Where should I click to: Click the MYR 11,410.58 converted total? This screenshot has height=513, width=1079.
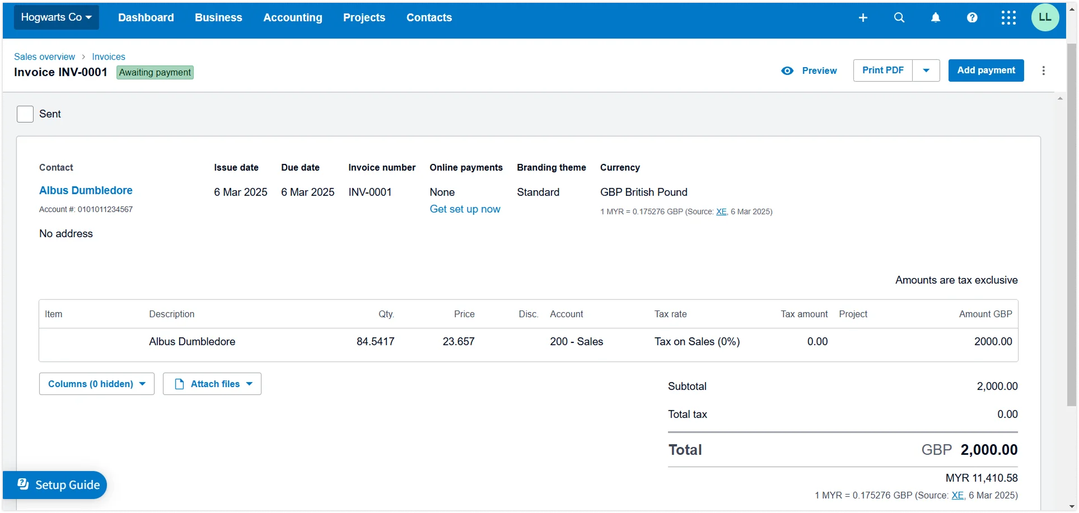982,478
